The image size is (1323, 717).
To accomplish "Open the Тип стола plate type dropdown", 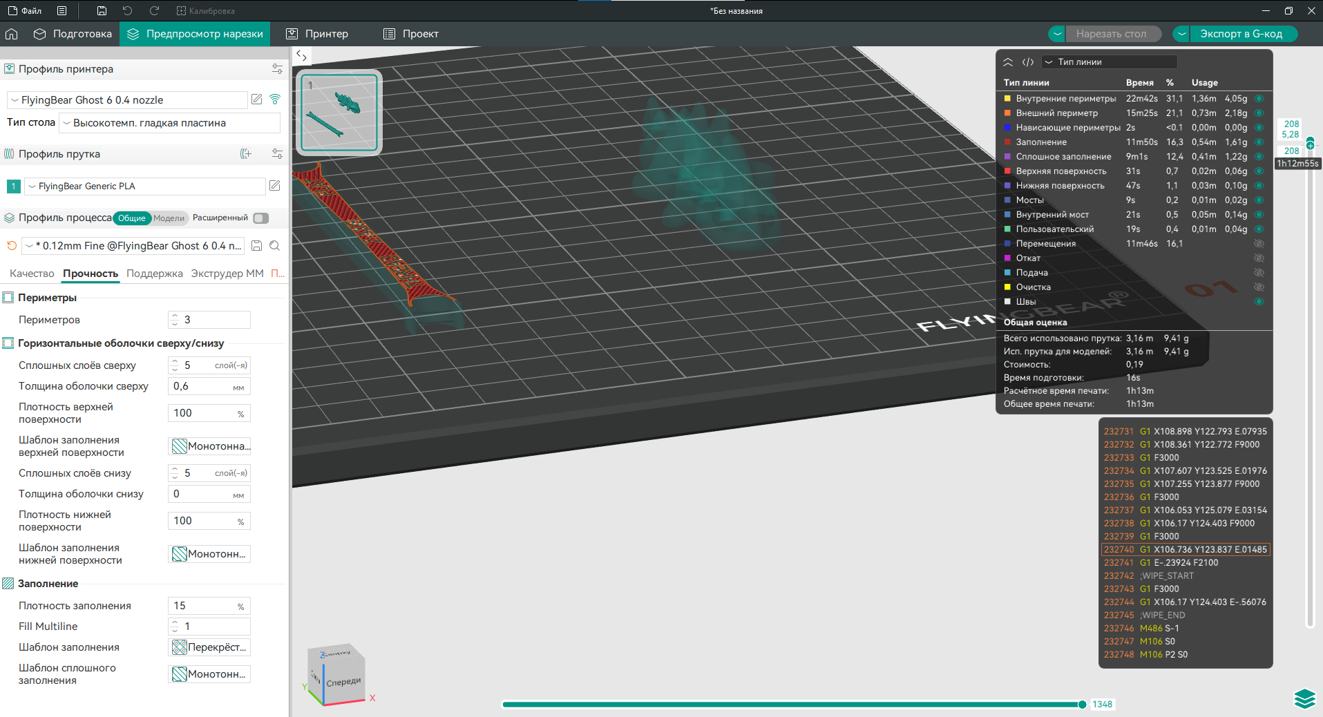I will click(x=170, y=123).
